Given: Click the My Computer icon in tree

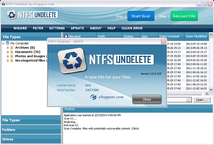Looking at the screenshot, I should point(7,43).
